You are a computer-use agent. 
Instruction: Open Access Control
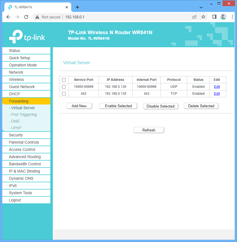[26, 149]
